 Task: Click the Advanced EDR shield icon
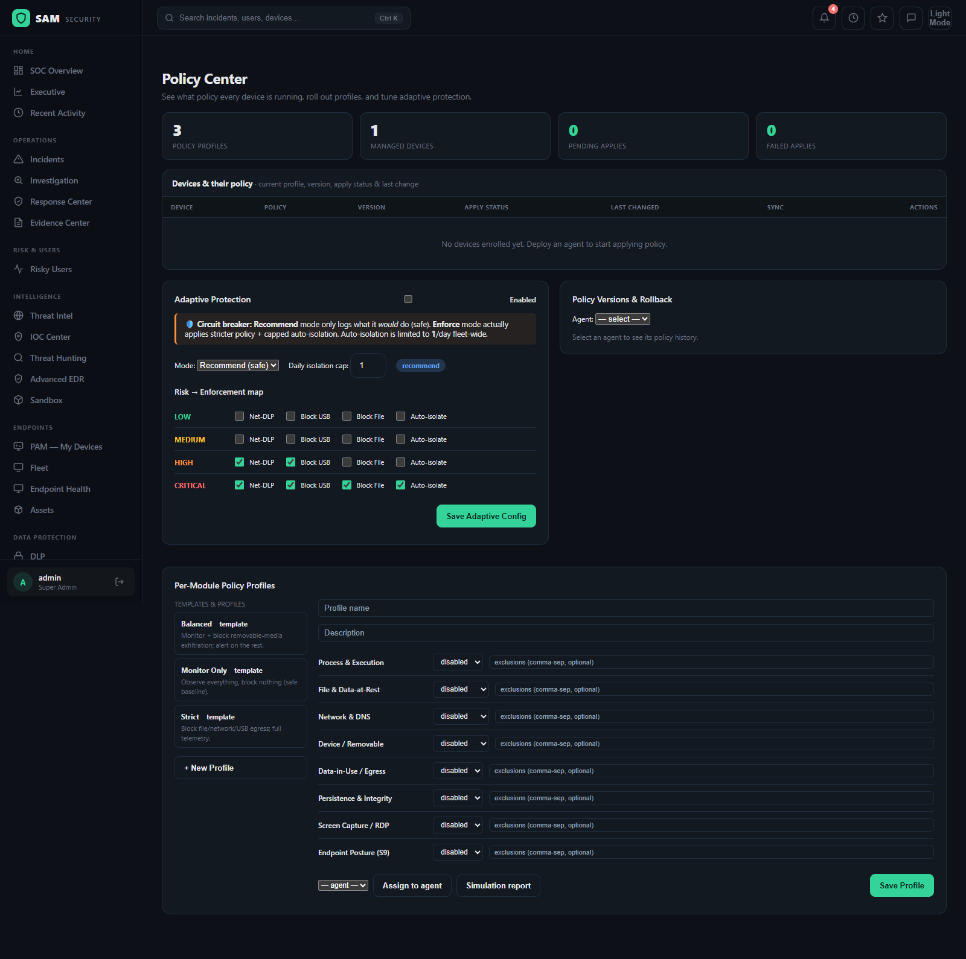click(19, 379)
